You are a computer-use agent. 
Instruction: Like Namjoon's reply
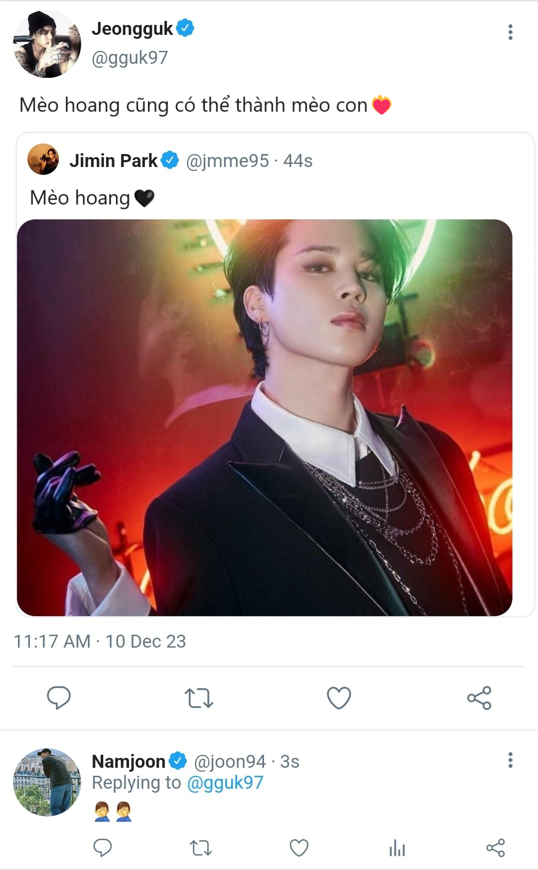tap(299, 848)
